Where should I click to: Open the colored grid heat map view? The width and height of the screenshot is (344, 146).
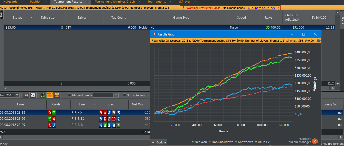43,95
